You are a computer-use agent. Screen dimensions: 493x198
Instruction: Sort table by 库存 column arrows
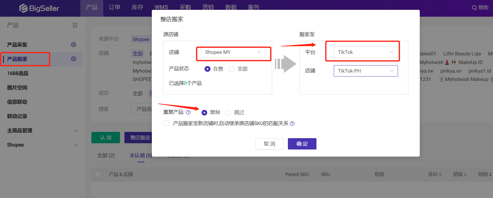440,174
